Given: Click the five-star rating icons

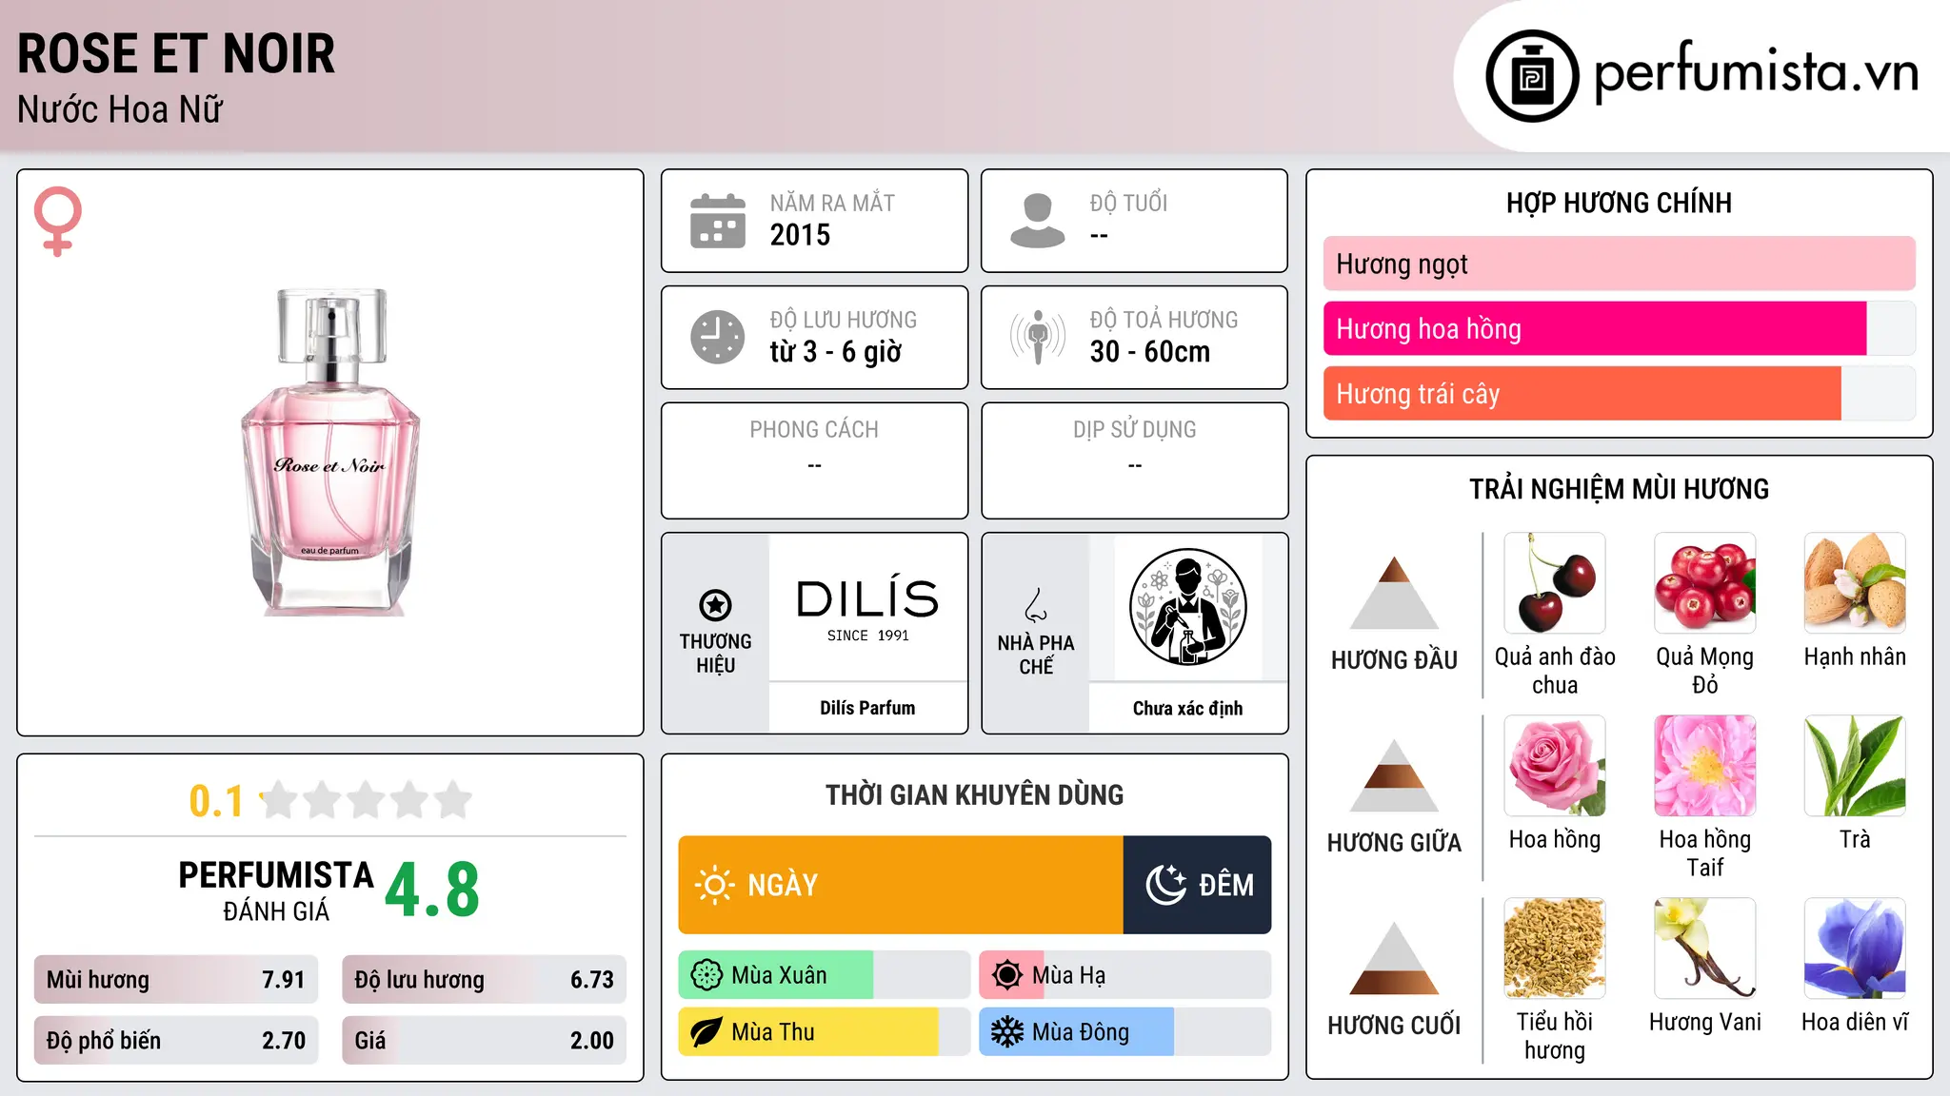Looking at the screenshot, I should click(x=367, y=800).
